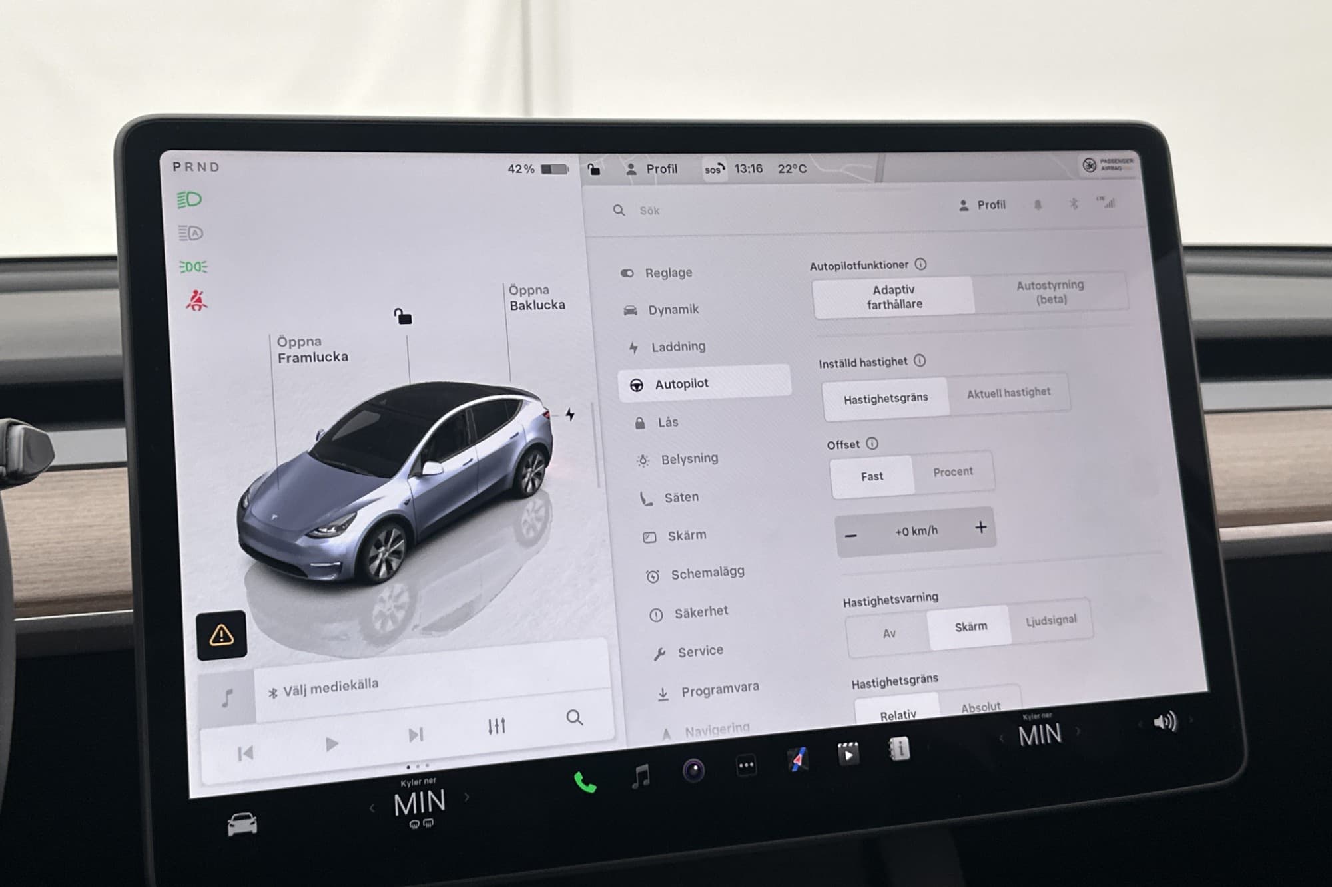
Task: Open the Phone app in the dock
Action: click(585, 783)
